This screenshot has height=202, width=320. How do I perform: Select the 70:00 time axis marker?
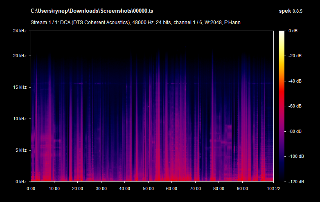pos(195,189)
